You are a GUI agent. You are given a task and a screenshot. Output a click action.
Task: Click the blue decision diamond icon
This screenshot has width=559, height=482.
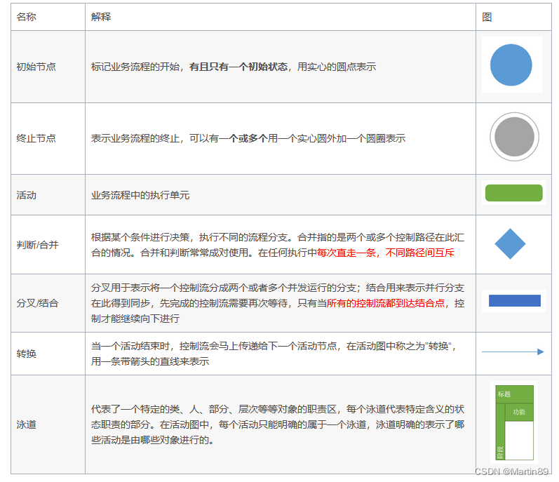point(510,244)
